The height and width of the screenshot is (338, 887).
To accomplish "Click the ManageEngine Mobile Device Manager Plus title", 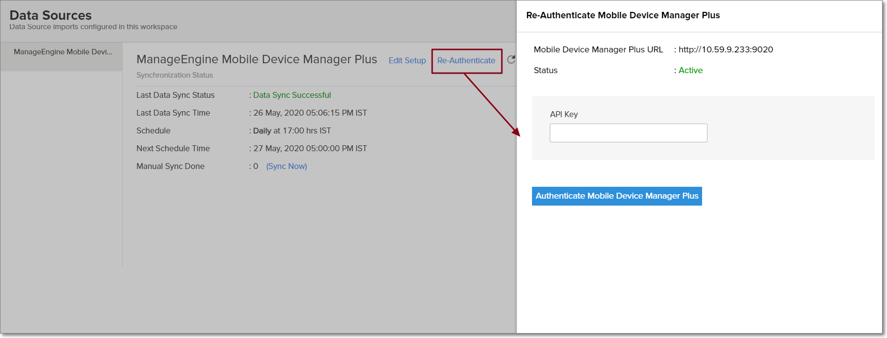I will (x=257, y=59).
